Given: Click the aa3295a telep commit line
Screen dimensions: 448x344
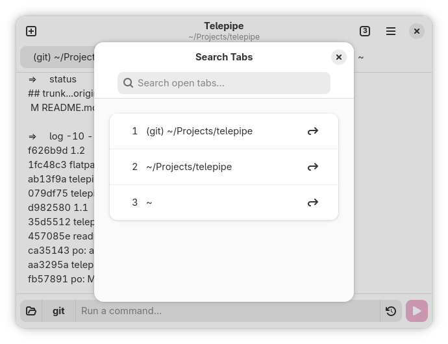Looking at the screenshot, I should click(61, 265).
